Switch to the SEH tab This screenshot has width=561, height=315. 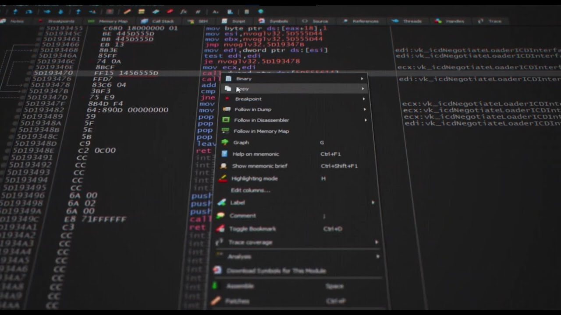tap(199, 21)
